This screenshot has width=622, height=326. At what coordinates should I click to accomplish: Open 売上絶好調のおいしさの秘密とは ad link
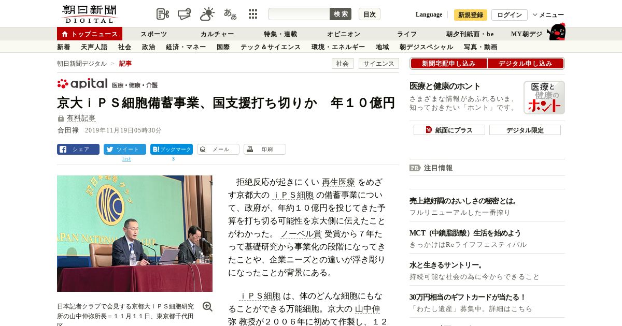[x=463, y=201]
